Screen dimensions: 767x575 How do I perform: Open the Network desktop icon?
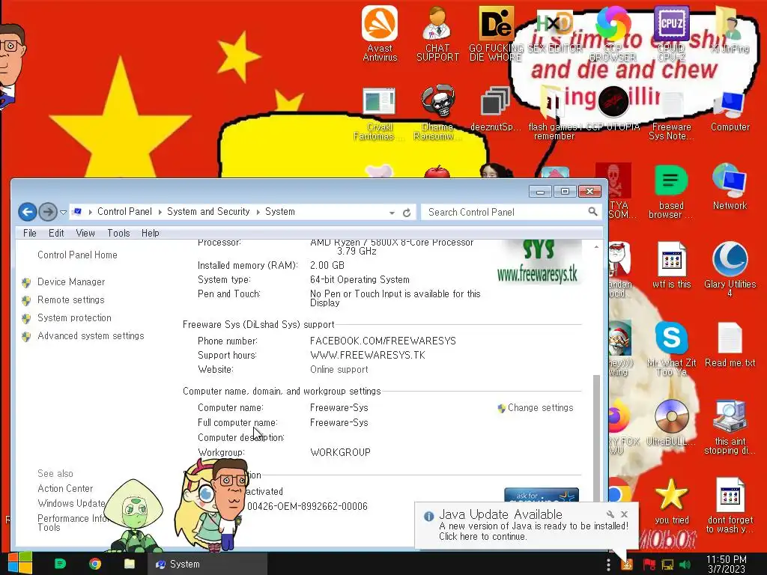click(x=730, y=188)
